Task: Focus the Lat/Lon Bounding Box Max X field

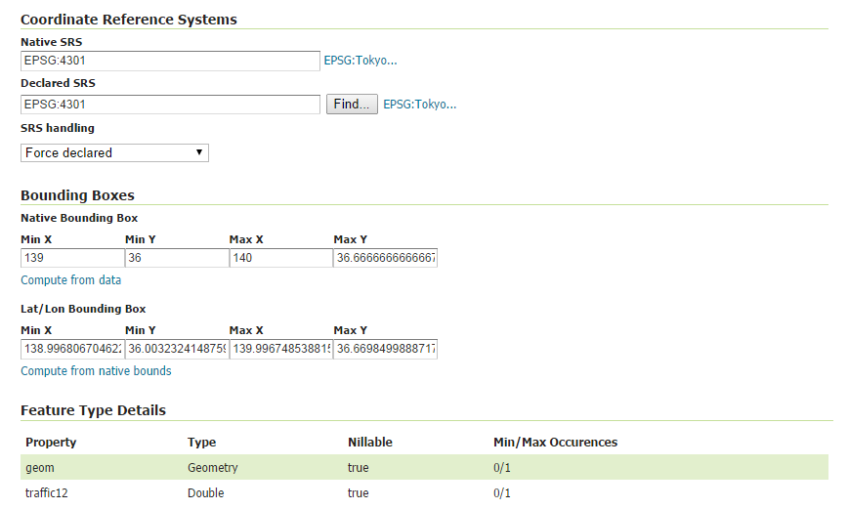Action: pos(281,349)
